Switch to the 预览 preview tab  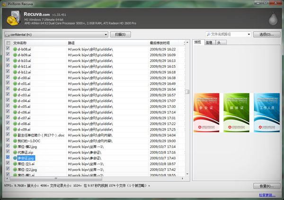[x=197, y=43]
